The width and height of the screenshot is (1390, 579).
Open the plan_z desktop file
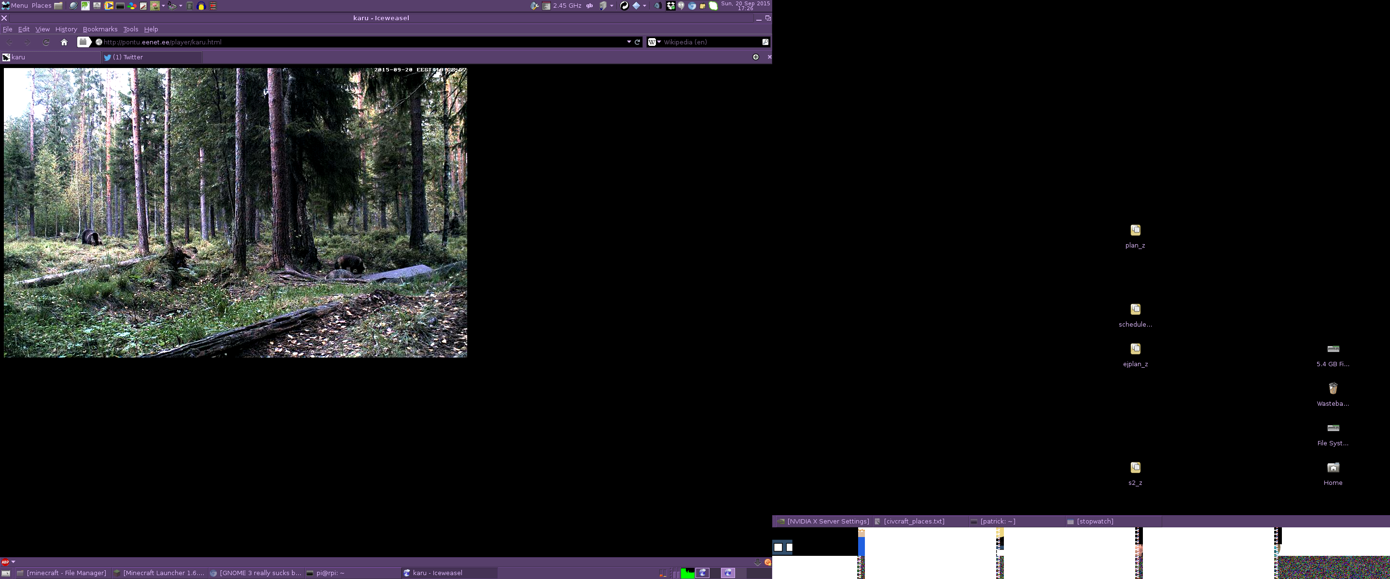(1135, 236)
